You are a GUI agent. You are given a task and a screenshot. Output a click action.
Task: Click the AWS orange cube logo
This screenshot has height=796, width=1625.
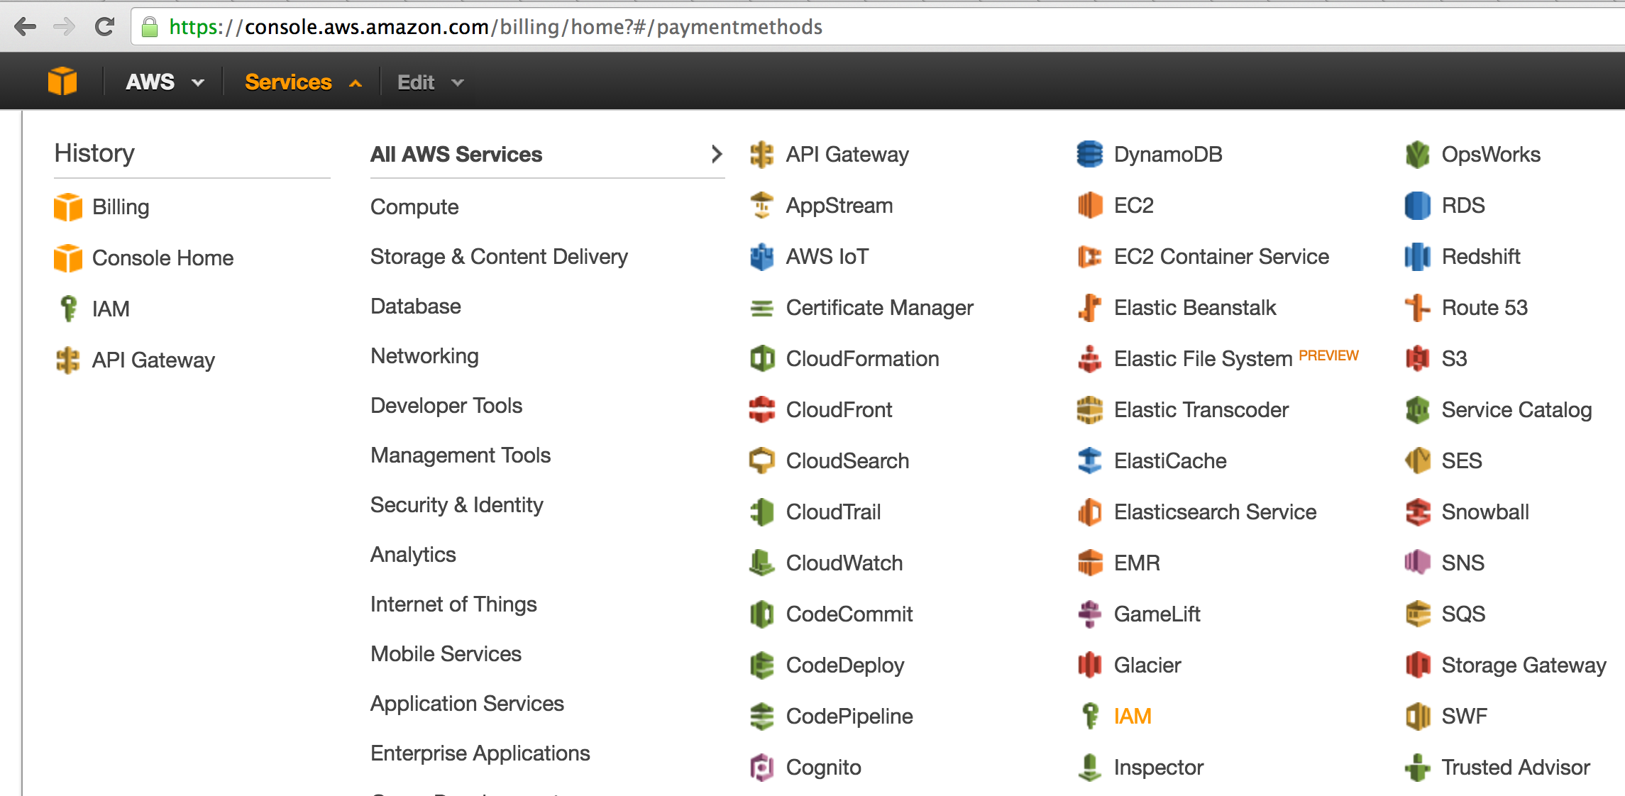click(62, 82)
